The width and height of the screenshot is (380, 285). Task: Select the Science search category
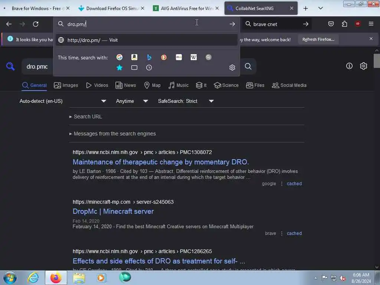coord(226,85)
